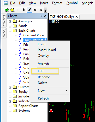Screen dimensions: 95x122
Task: Click the New submenu arrow
Action: point(67,91)
